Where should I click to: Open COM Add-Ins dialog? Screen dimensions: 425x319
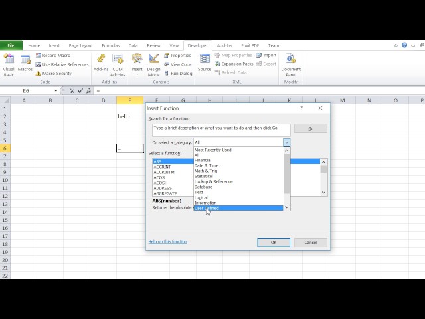(118, 65)
